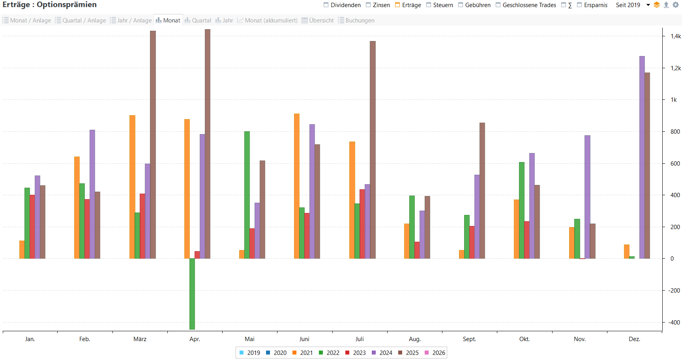Screen dimensions: 682x362
Task: Enable the Dividenden checkbox
Action: coord(326,5)
